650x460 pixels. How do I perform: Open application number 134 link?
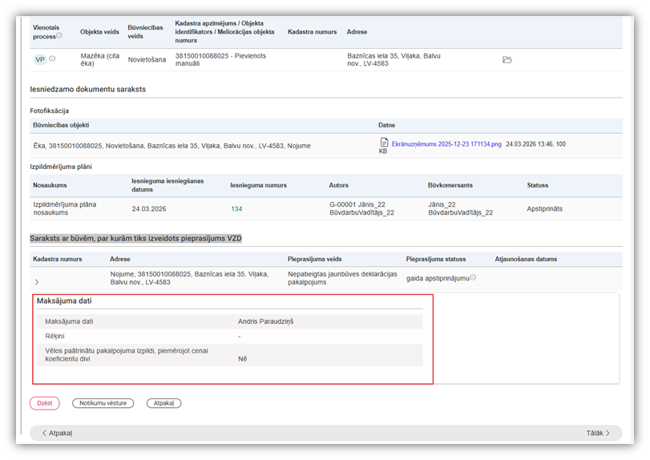[236, 208]
